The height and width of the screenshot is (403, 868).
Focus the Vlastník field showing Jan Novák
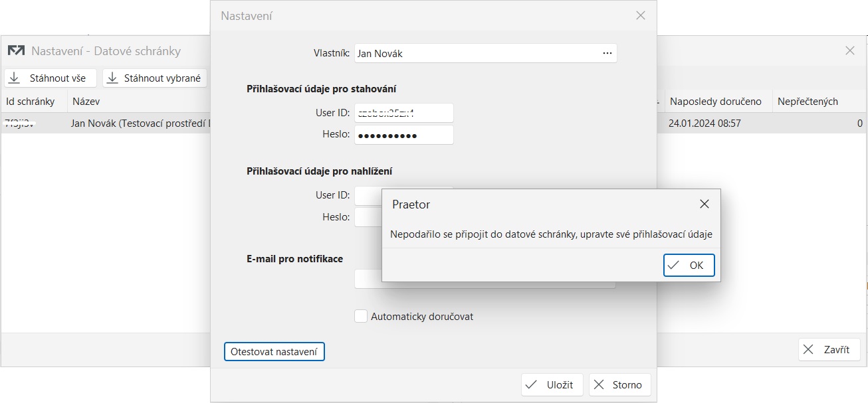point(475,53)
